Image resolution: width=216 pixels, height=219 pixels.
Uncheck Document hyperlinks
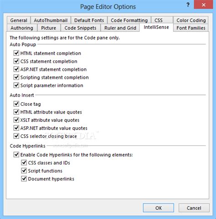(x=24, y=179)
